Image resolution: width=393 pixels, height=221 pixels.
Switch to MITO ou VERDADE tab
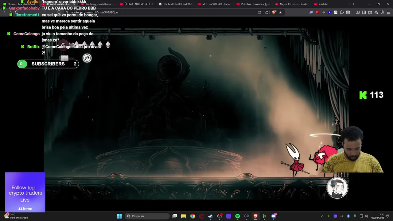coord(214,4)
